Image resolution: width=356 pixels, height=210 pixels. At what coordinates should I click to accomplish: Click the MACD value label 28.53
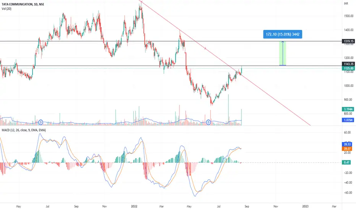[347, 144]
